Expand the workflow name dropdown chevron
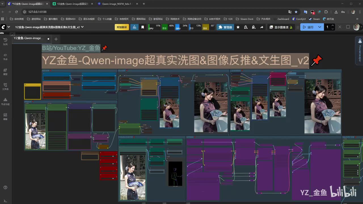This screenshot has width=363, height=204. point(83,27)
